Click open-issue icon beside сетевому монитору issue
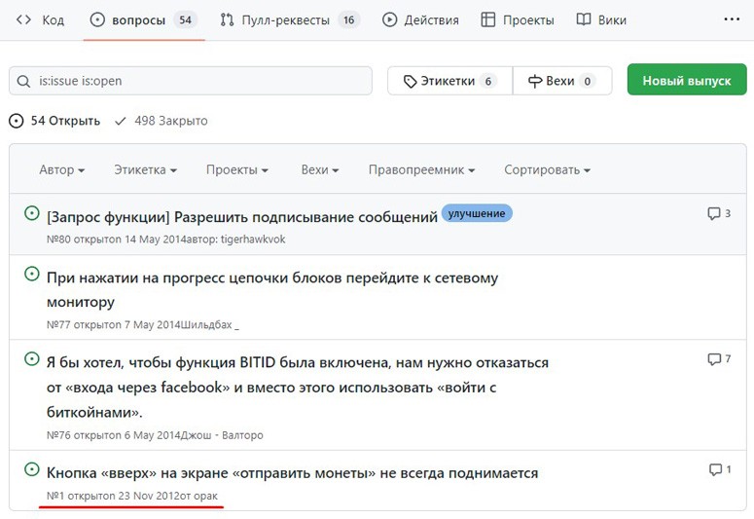This screenshot has height=519, width=754. click(x=32, y=274)
